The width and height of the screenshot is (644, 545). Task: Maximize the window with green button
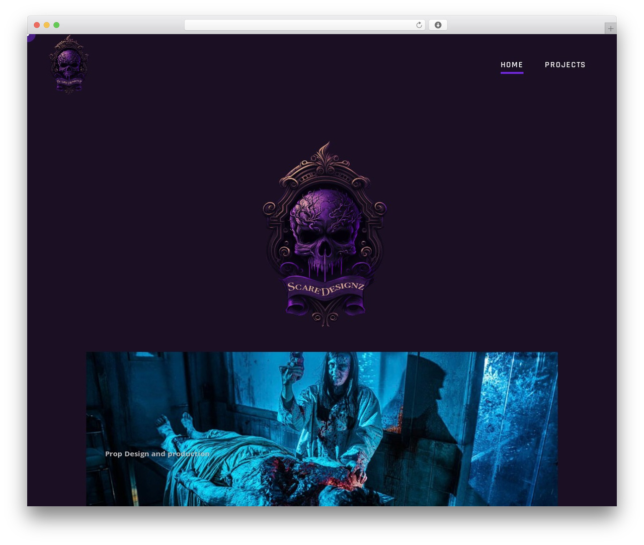point(56,25)
